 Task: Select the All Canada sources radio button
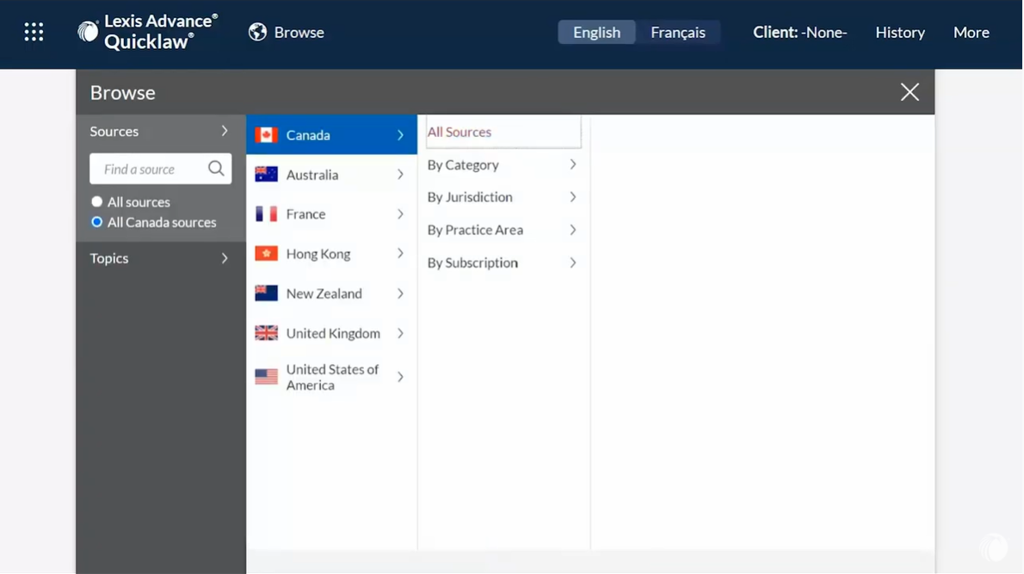[97, 222]
